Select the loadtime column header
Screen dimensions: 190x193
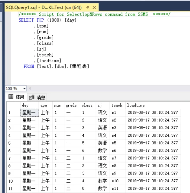153,105
